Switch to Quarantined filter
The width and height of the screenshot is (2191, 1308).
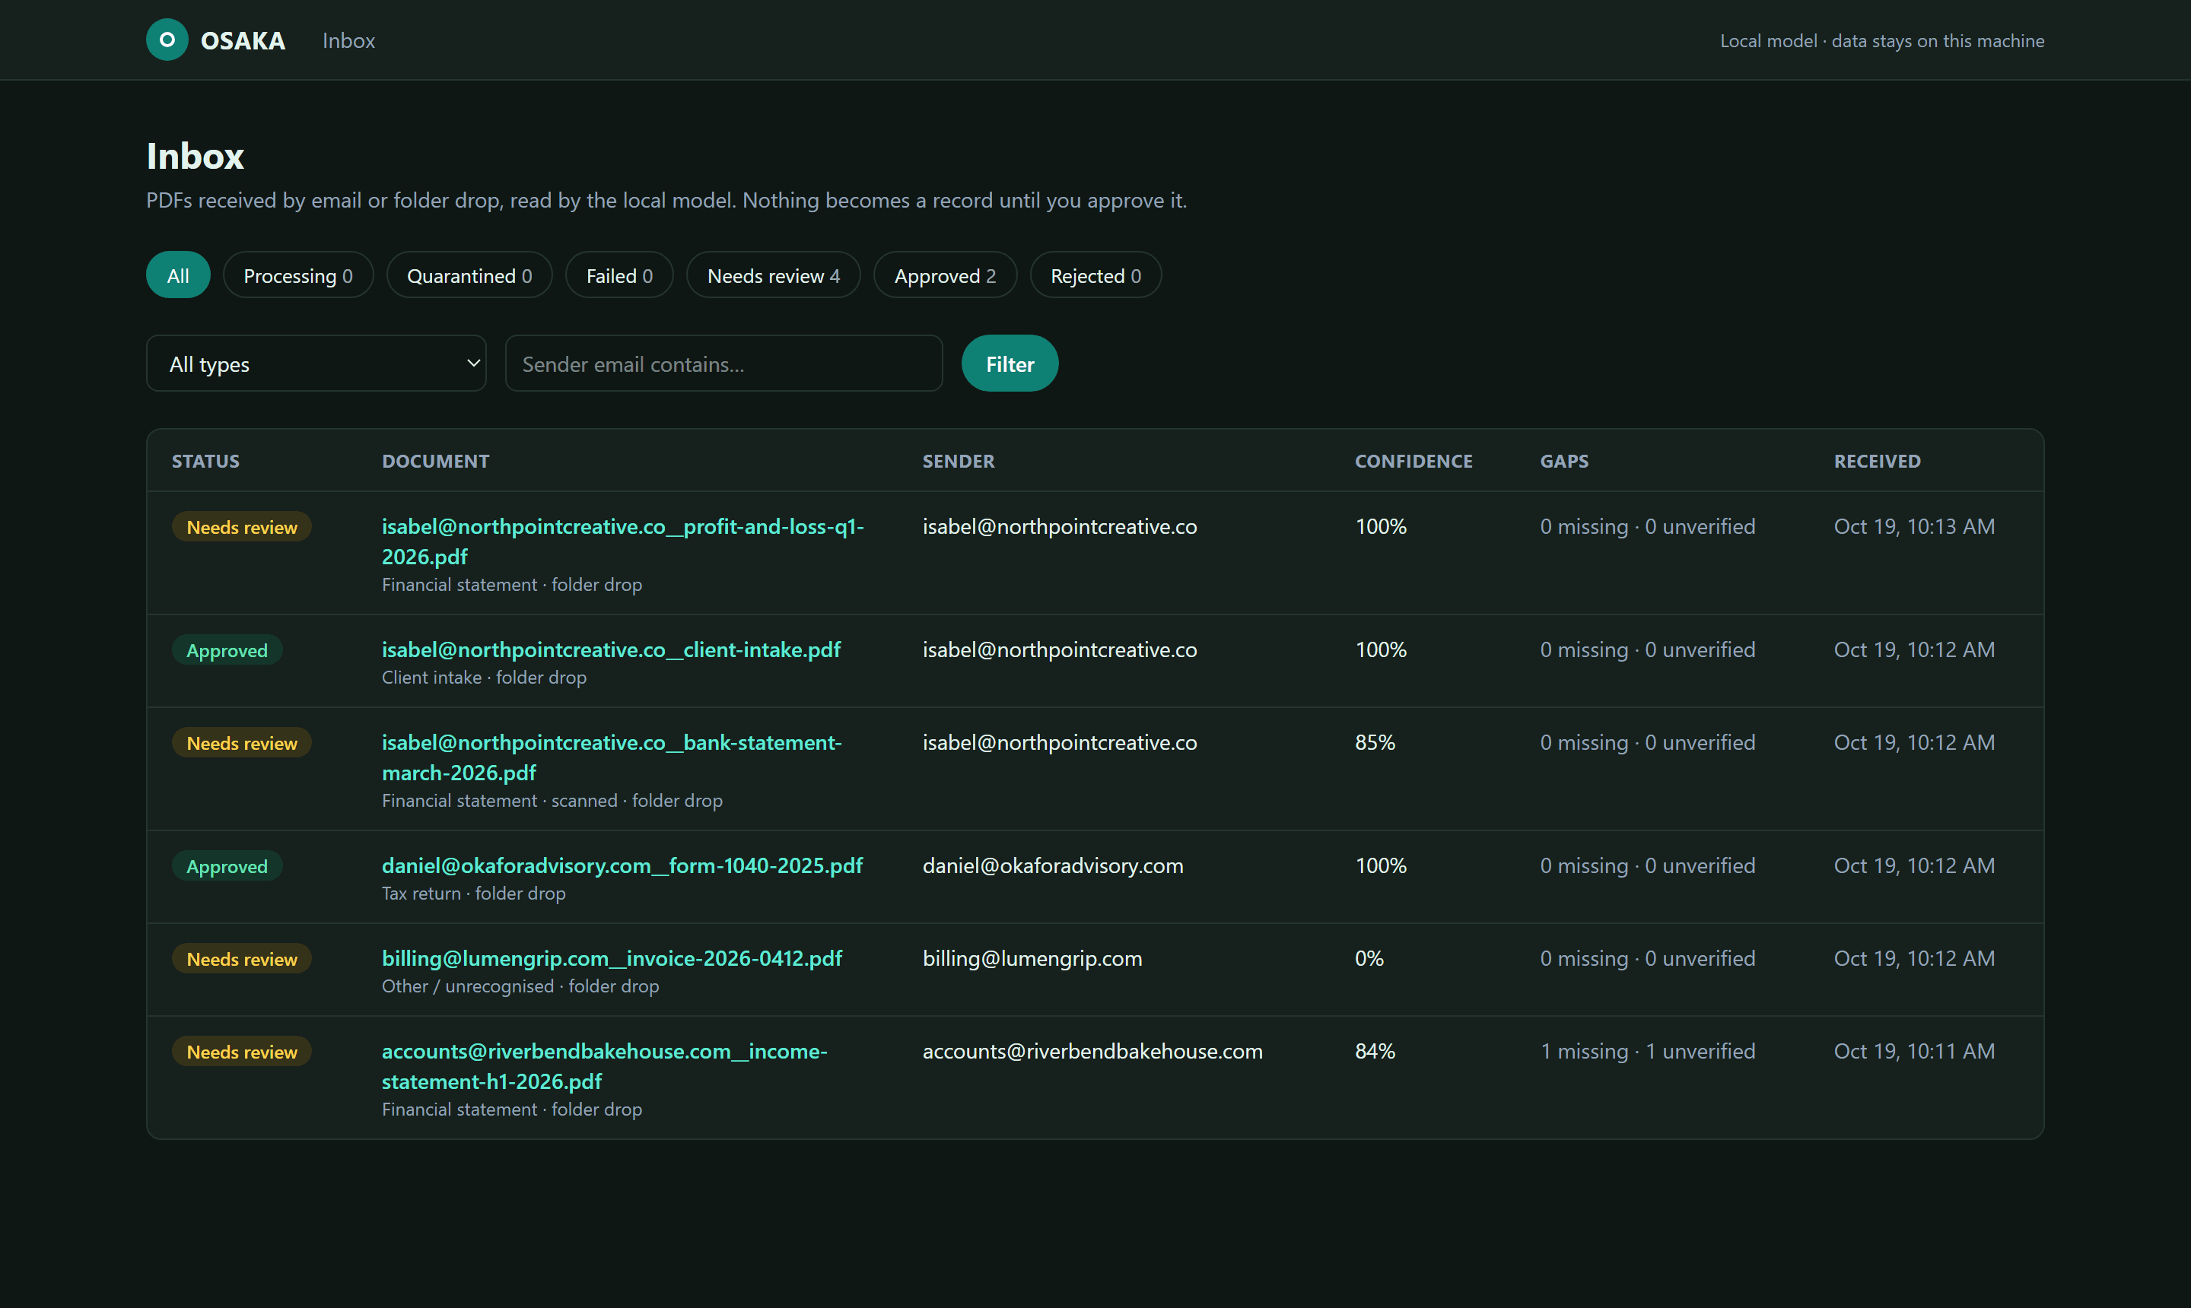[469, 275]
